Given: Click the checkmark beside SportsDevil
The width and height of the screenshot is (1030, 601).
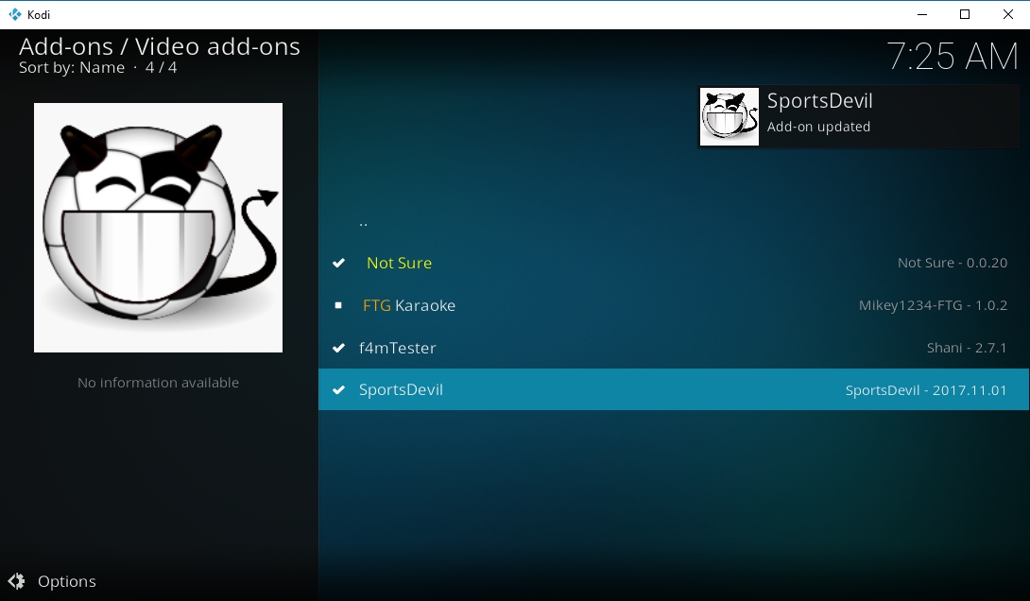Looking at the screenshot, I should [338, 389].
